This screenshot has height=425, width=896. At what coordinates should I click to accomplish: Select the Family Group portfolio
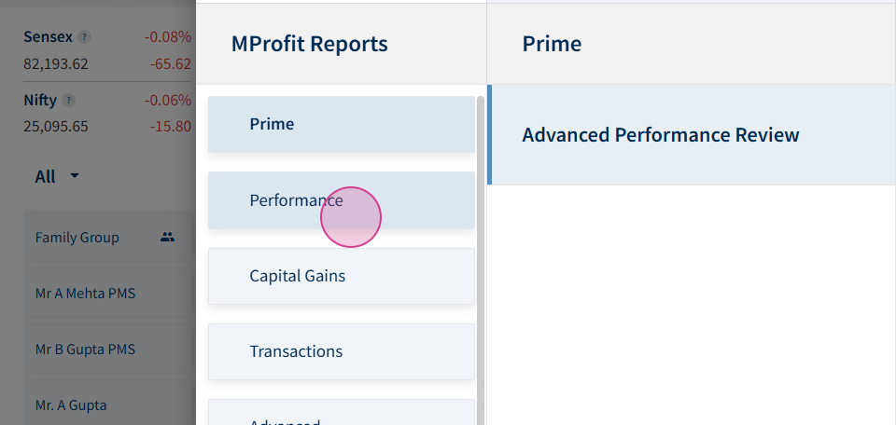[x=106, y=238]
